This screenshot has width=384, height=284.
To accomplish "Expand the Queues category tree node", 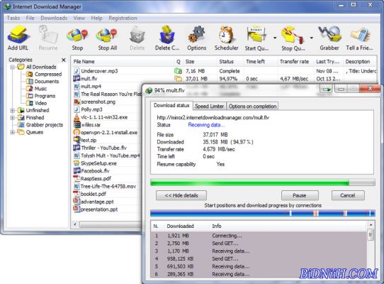I will (x=13, y=132).
